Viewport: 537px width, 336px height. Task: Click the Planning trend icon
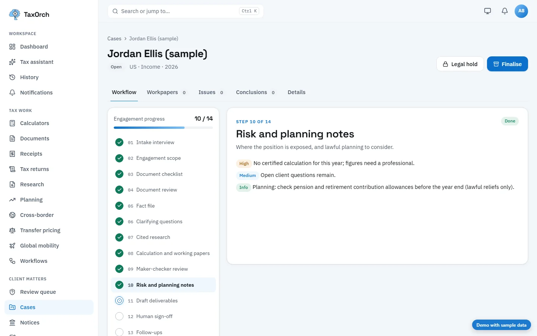tap(12, 200)
